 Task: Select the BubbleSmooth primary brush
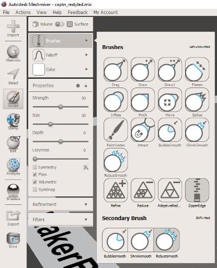pyautogui.click(x=170, y=130)
